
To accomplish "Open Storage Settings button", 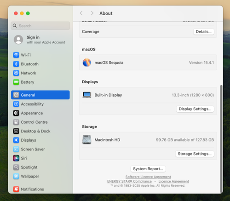I will pyautogui.click(x=195, y=154).
